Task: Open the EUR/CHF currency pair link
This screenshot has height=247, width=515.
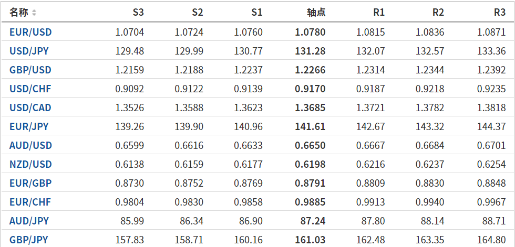Action: 29,202
